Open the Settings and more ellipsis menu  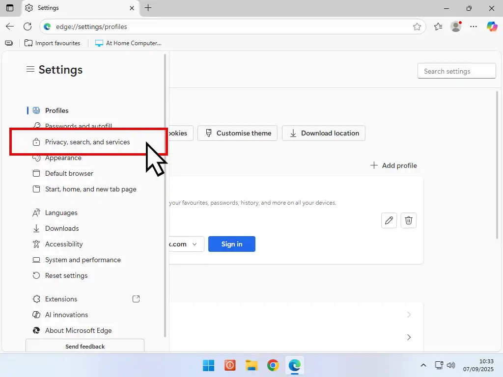click(x=474, y=27)
